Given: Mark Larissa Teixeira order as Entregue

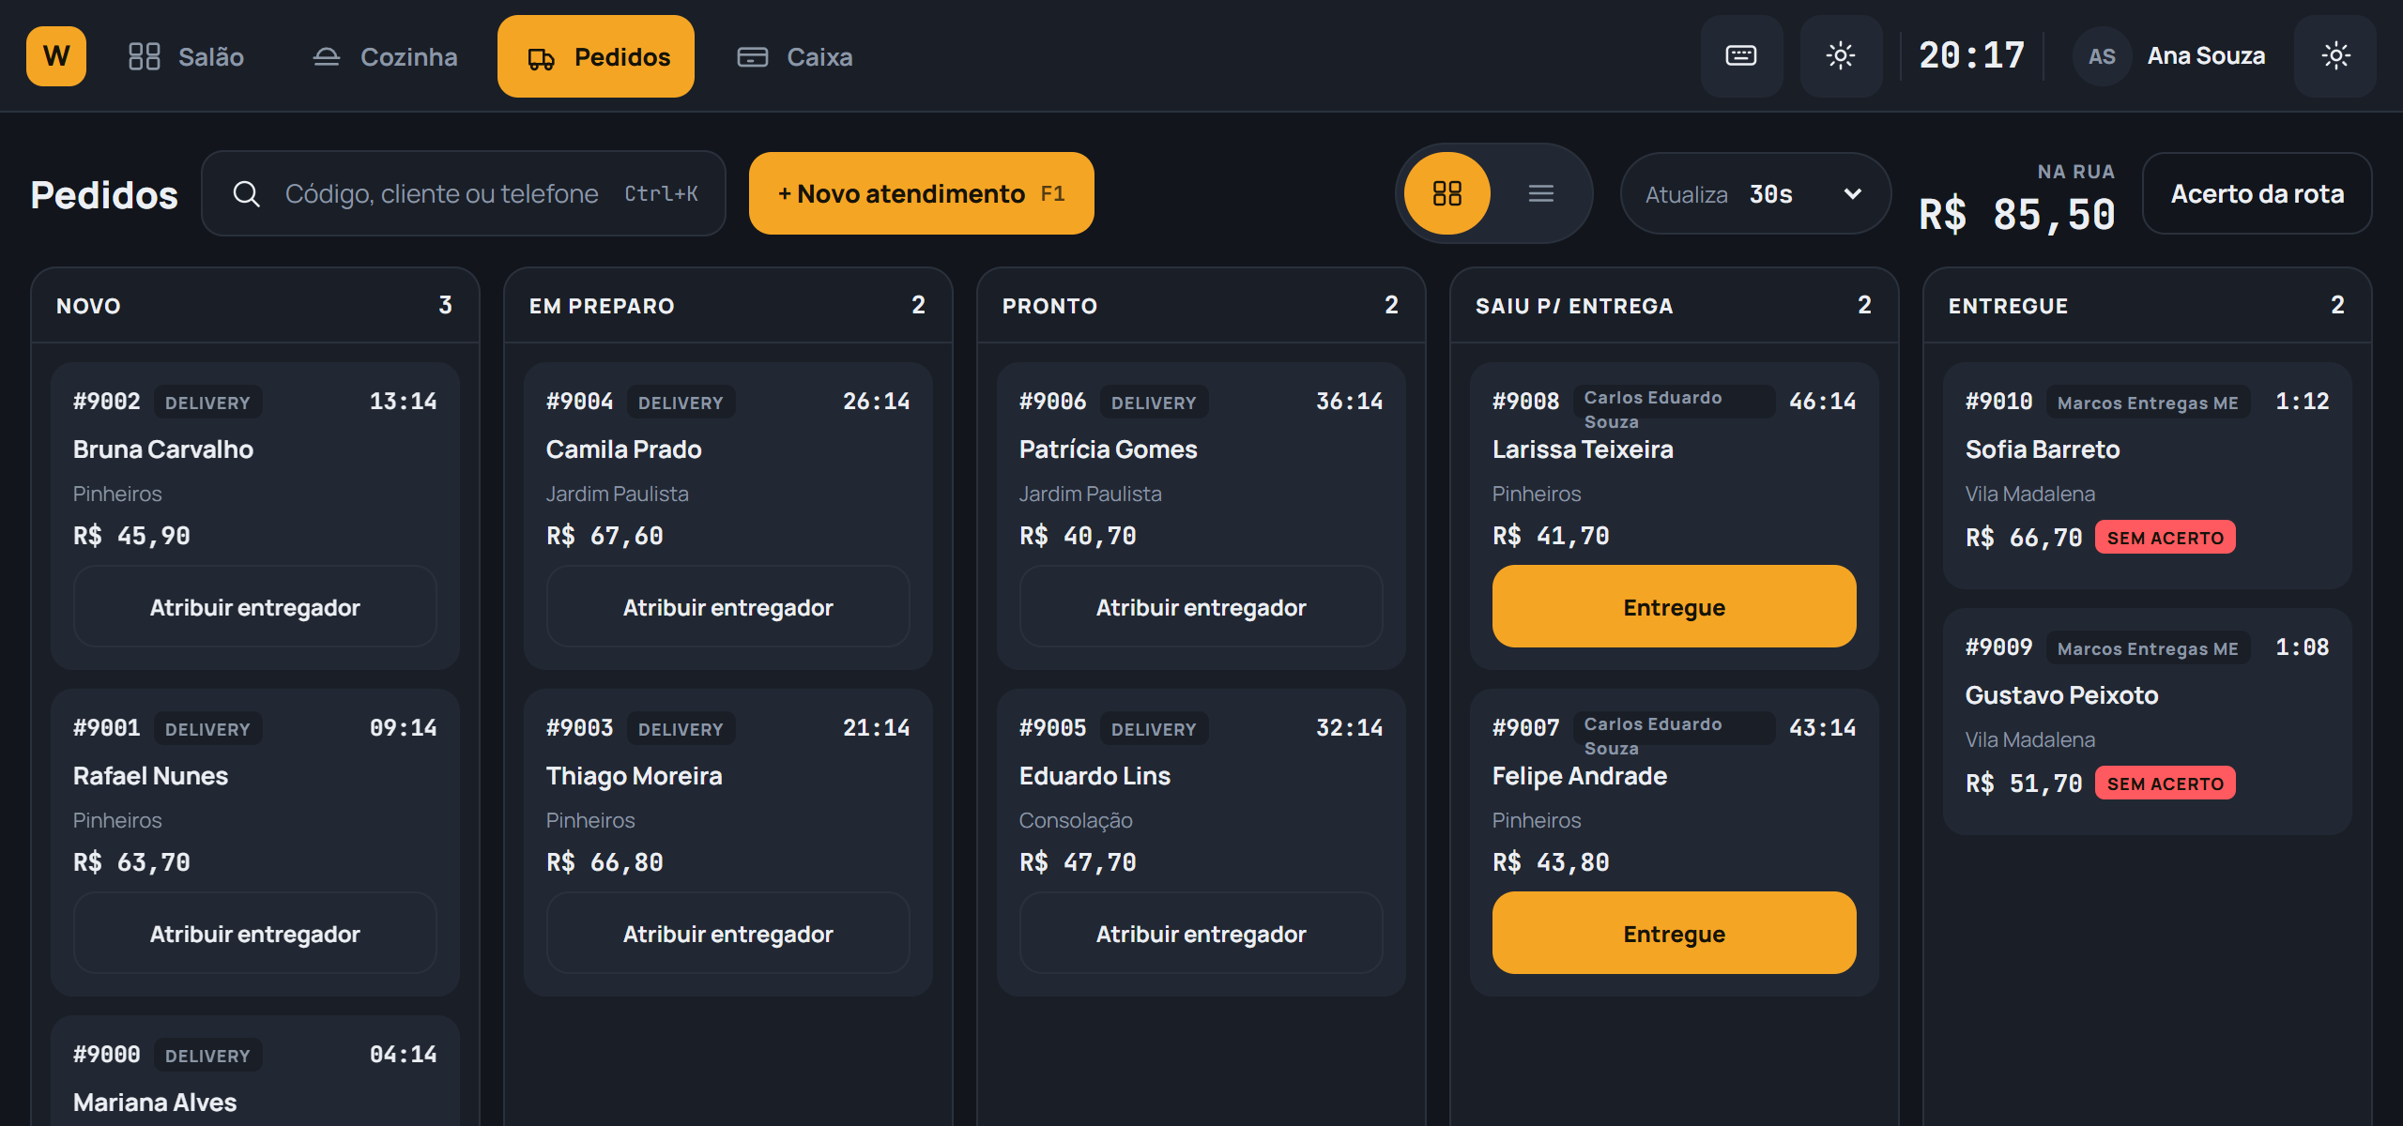Looking at the screenshot, I should coord(1675,606).
